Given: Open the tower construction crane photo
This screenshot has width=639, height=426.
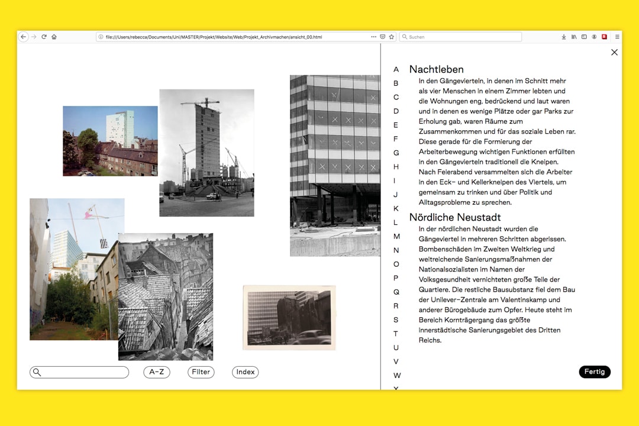Looking at the screenshot, I should (x=206, y=153).
